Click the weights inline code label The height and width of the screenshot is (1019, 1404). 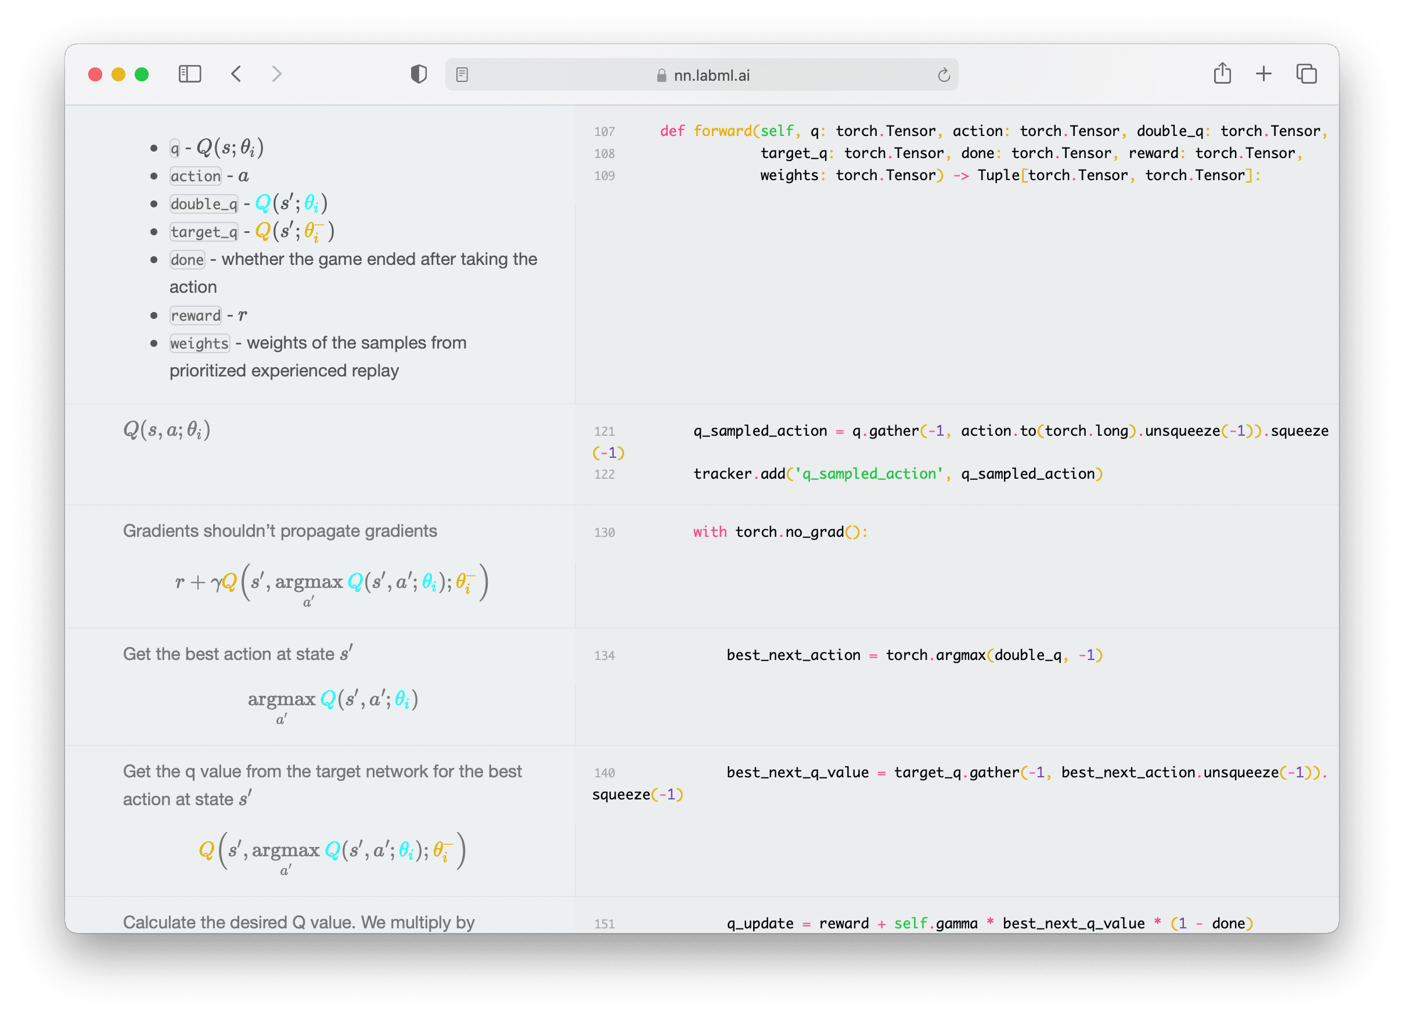click(199, 343)
